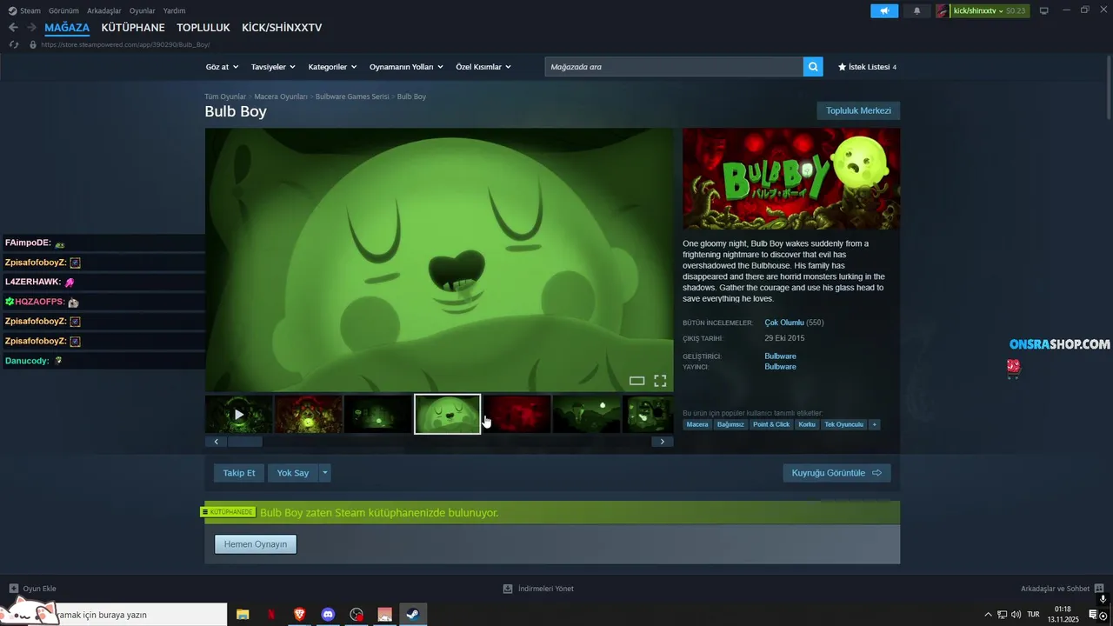Go forward with the right navigation arrow
The width and height of the screenshot is (1113, 626).
pos(31,28)
